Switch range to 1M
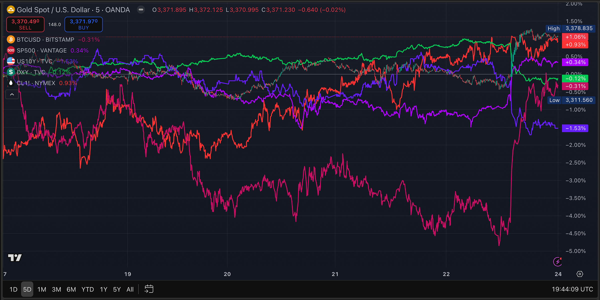Image resolution: width=600 pixels, height=300 pixels. pos(42,289)
